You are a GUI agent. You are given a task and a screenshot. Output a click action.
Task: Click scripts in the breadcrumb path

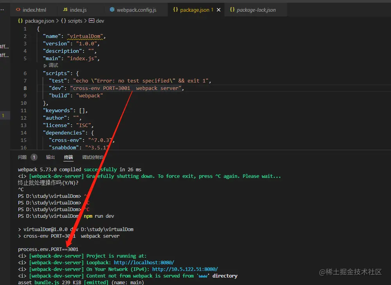tap(75, 21)
